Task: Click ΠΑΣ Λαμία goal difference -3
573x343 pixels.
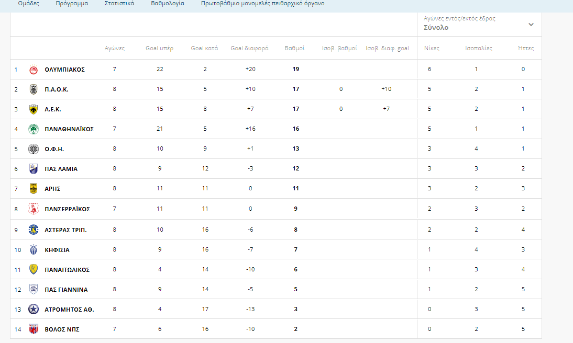Action: tap(250, 168)
